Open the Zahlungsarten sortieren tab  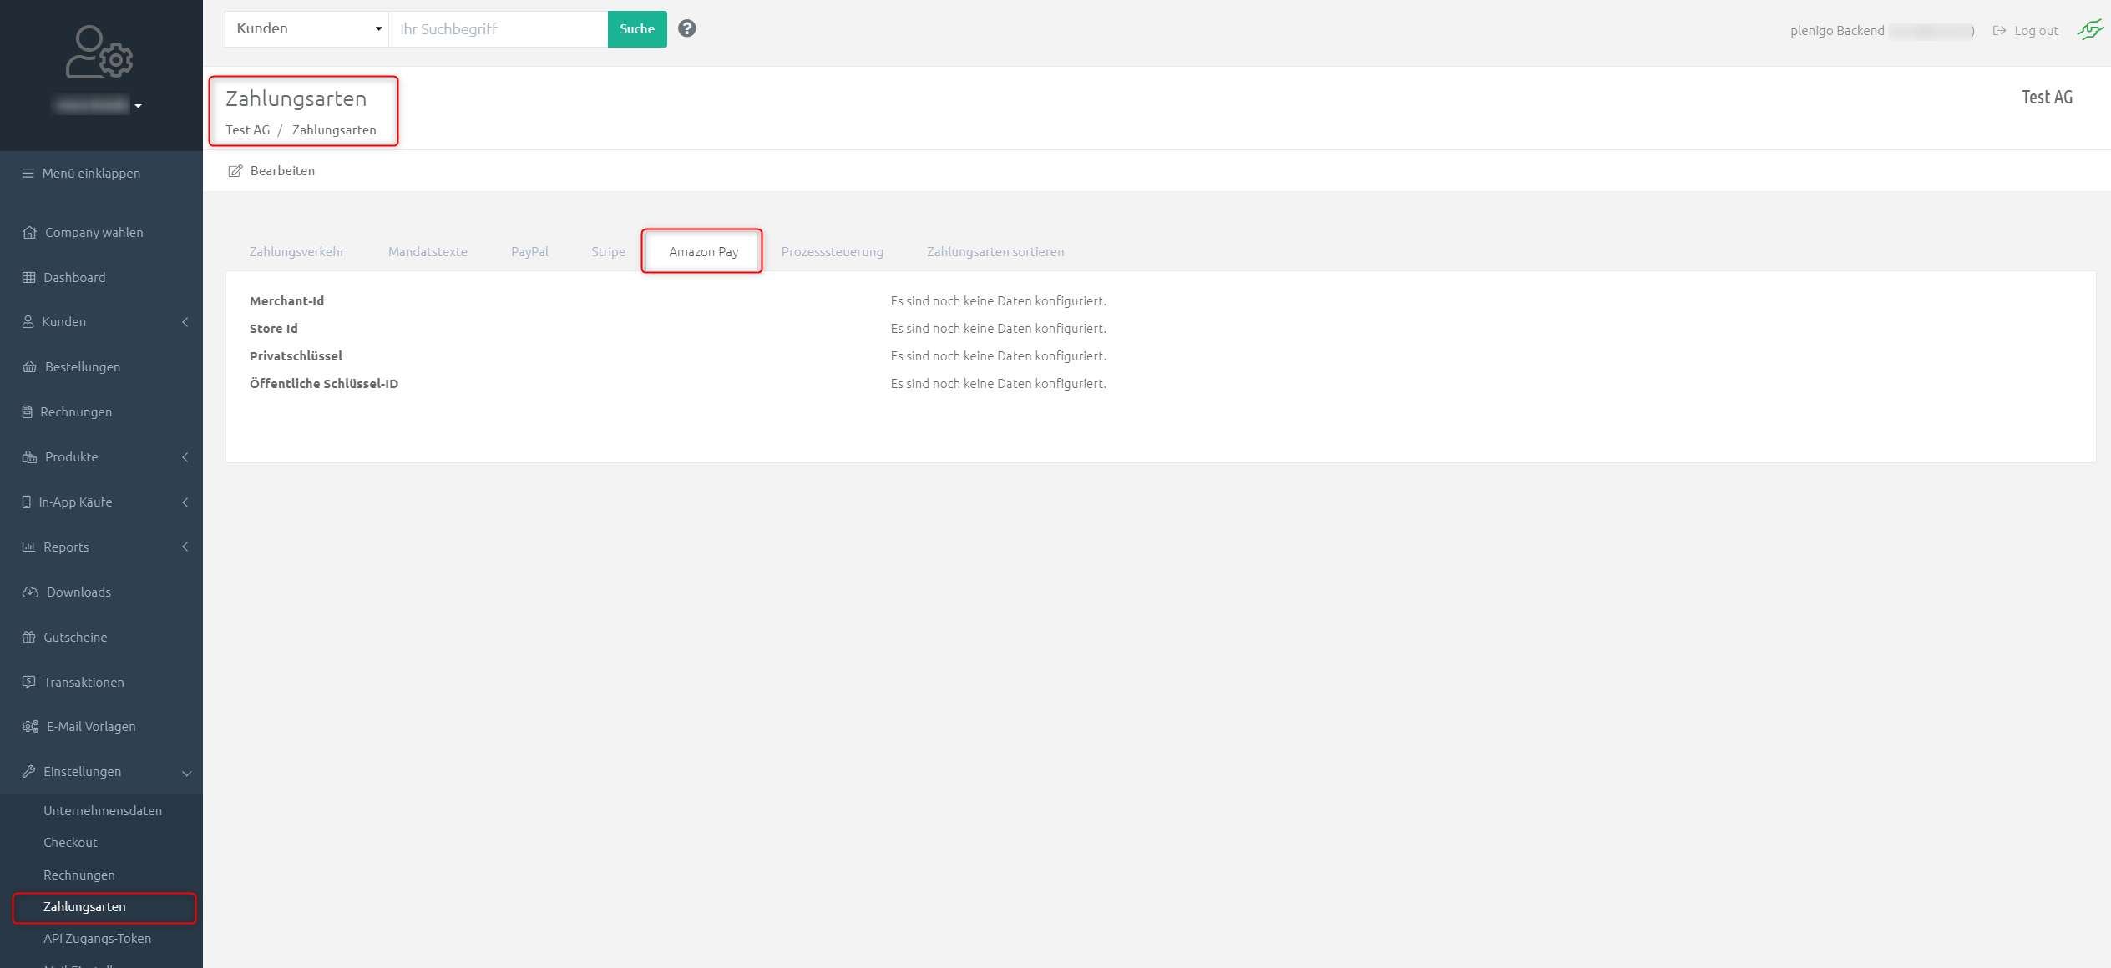click(x=995, y=252)
